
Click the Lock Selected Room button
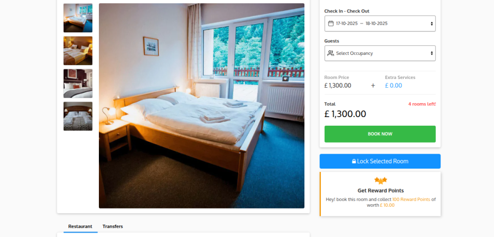[380, 161]
